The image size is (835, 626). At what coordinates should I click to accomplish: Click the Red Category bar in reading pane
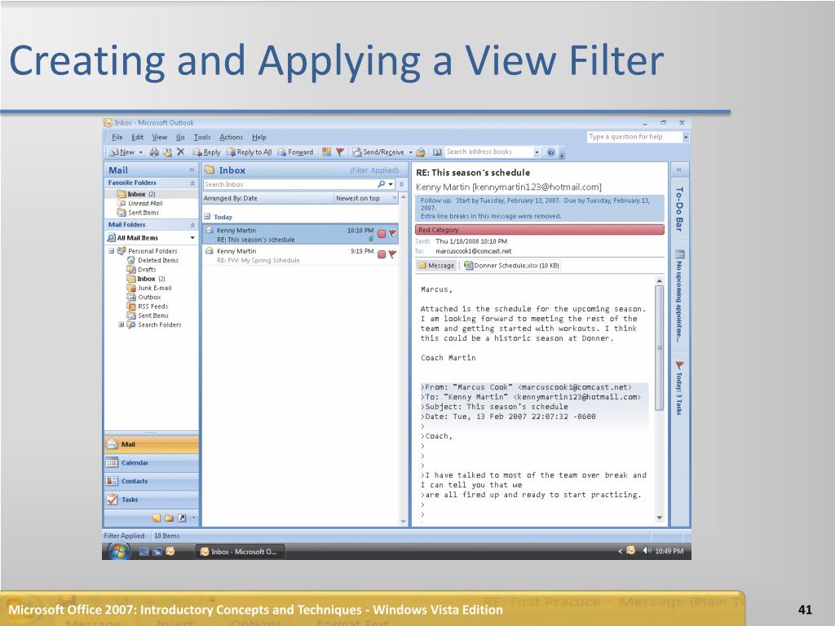click(x=540, y=229)
